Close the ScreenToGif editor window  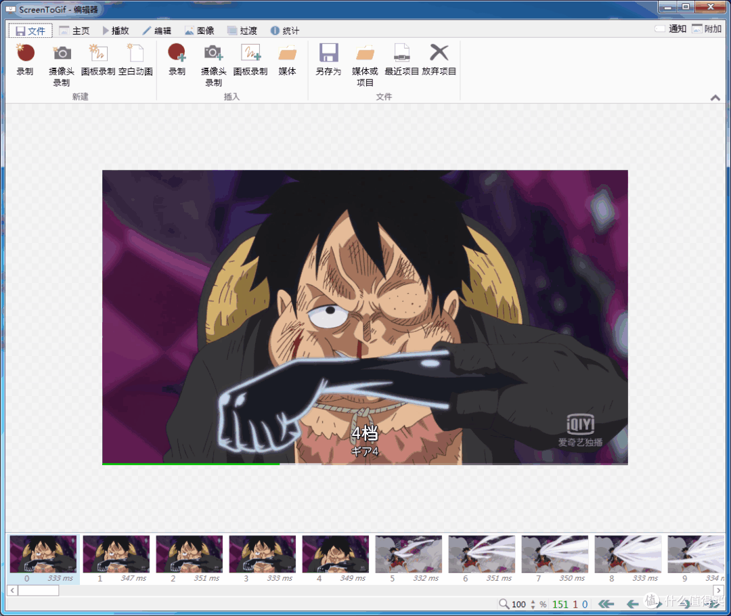click(710, 7)
